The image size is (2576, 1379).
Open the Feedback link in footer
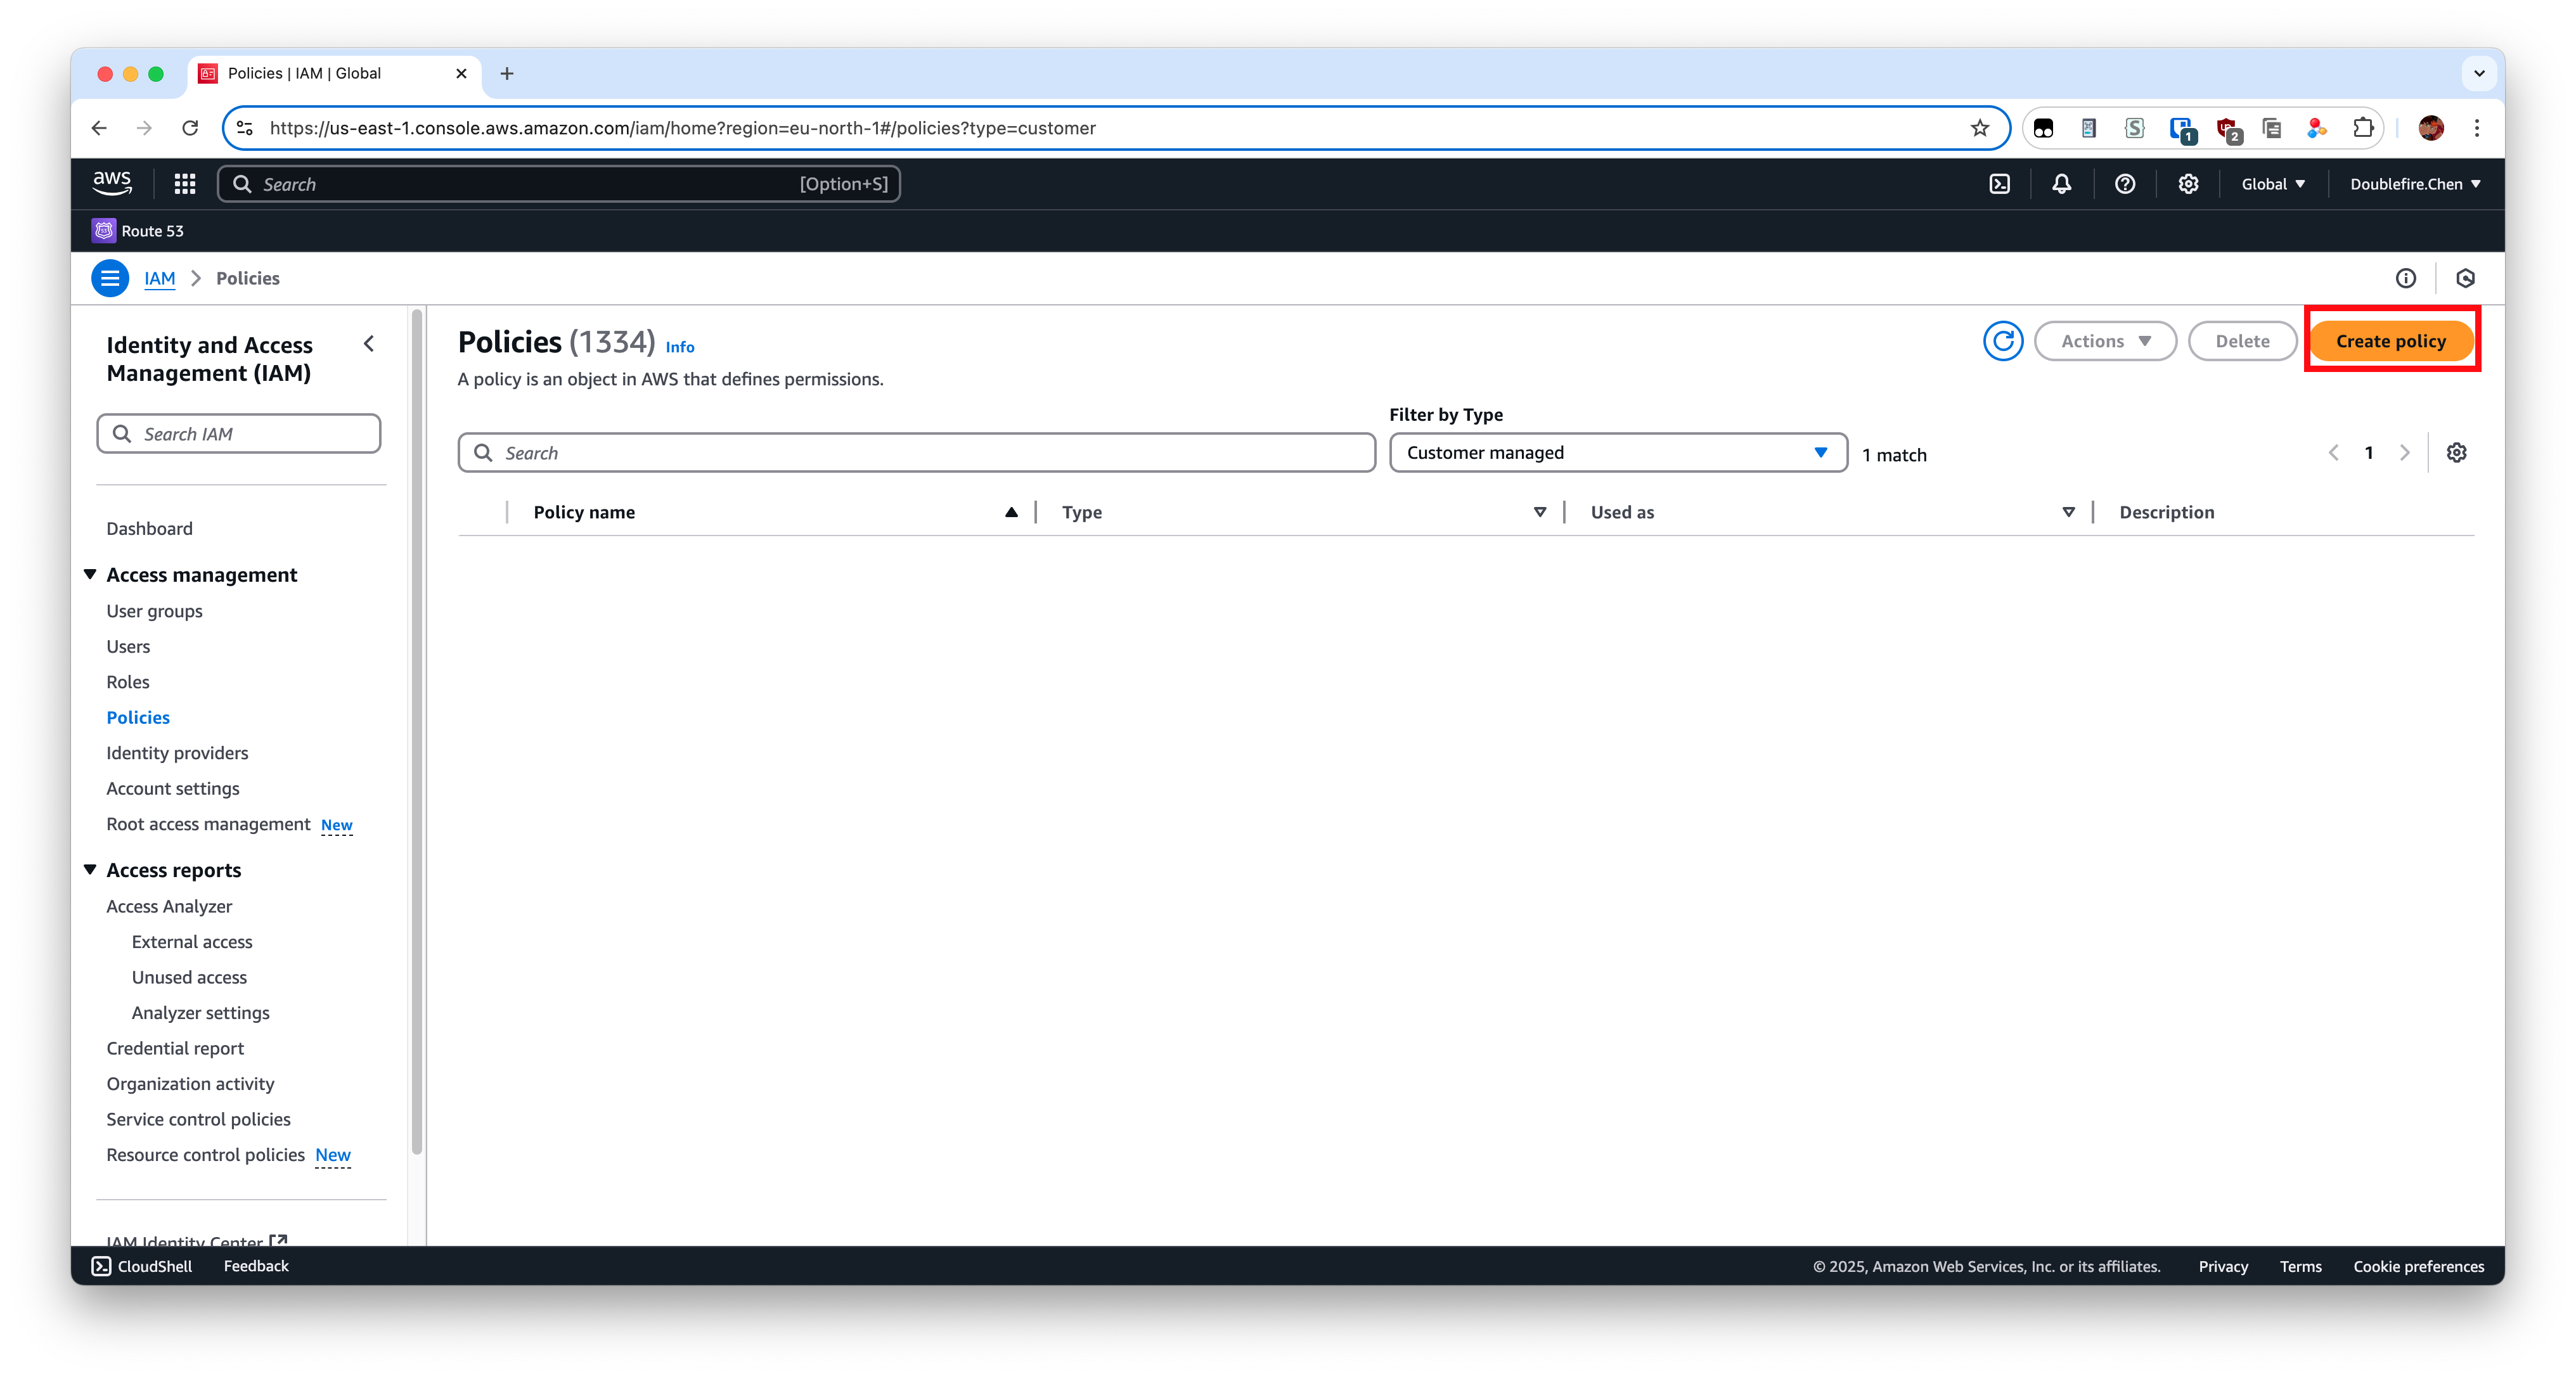click(x=256, y=1266)
